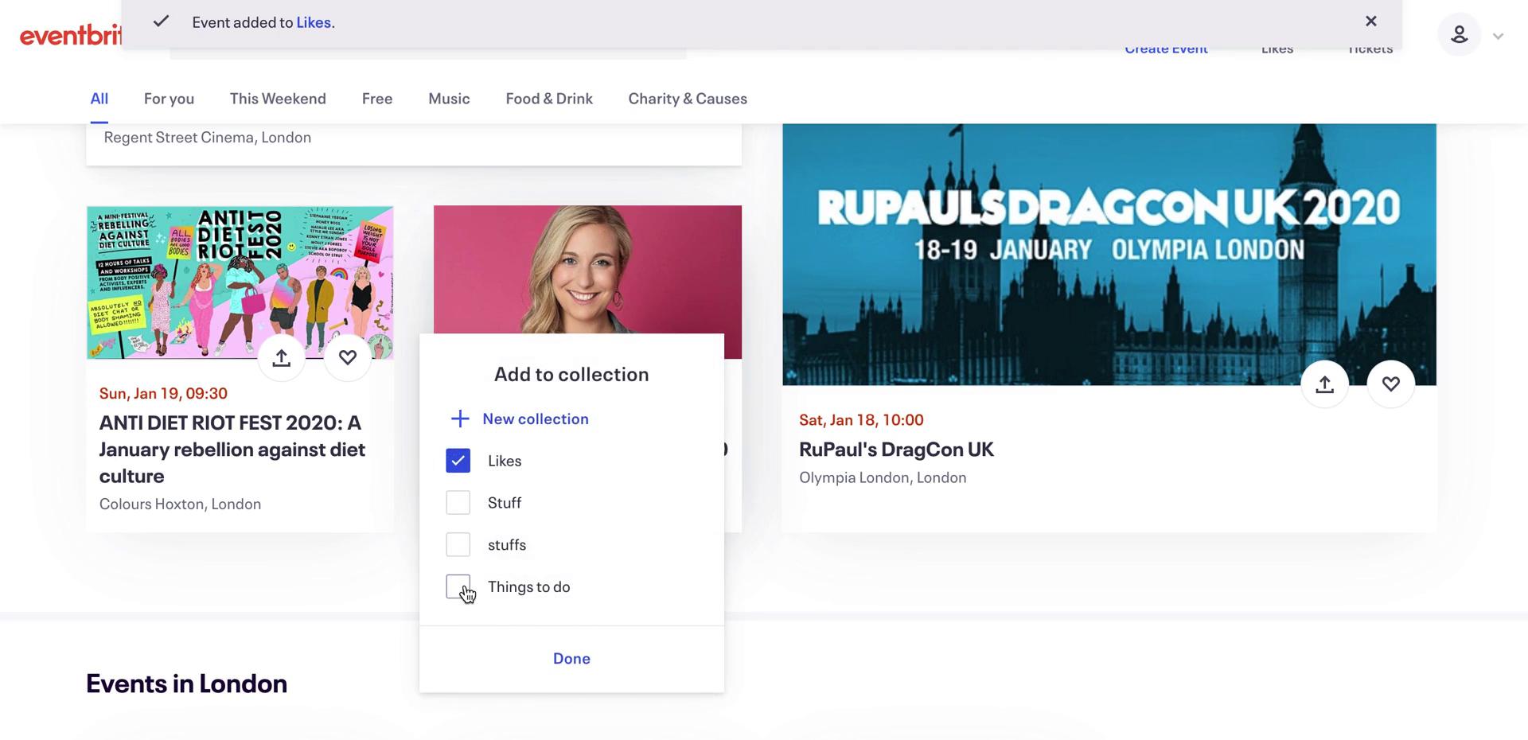Viewport: 1528px width, 740px height.
Task: Click the Sun, Jan 19, 09:30 date
Action: click(x=163, y=393)
